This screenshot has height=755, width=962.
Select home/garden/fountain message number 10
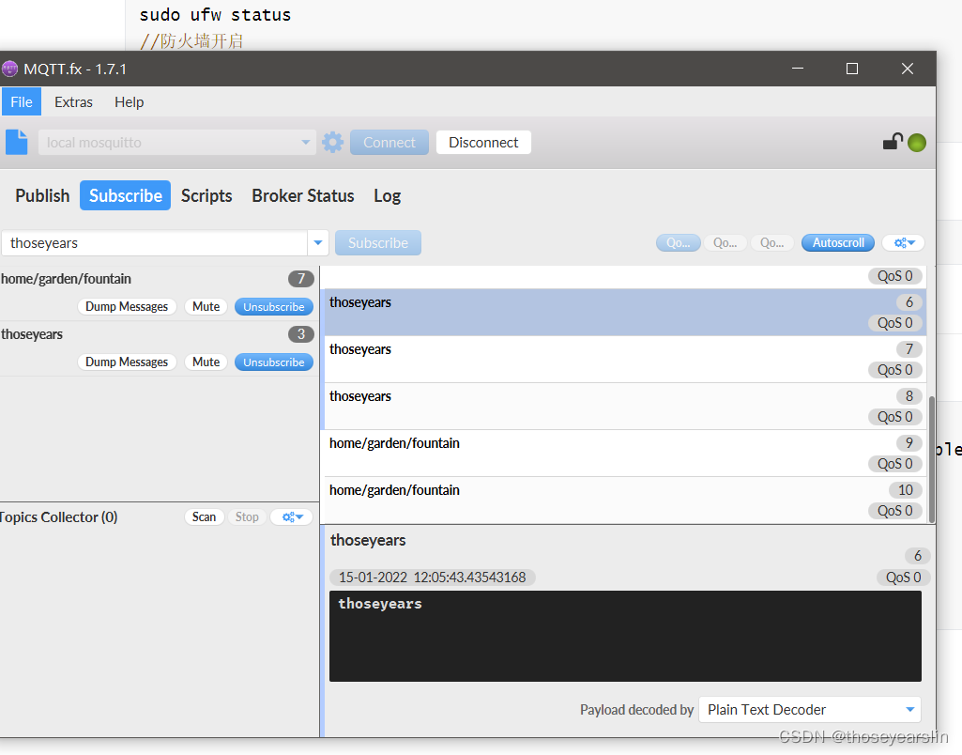[624, 501]
